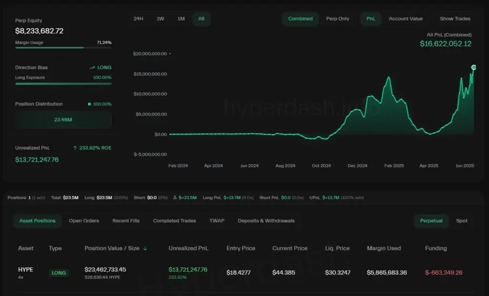
Task: Select the All time range
Action: point(201,19)
